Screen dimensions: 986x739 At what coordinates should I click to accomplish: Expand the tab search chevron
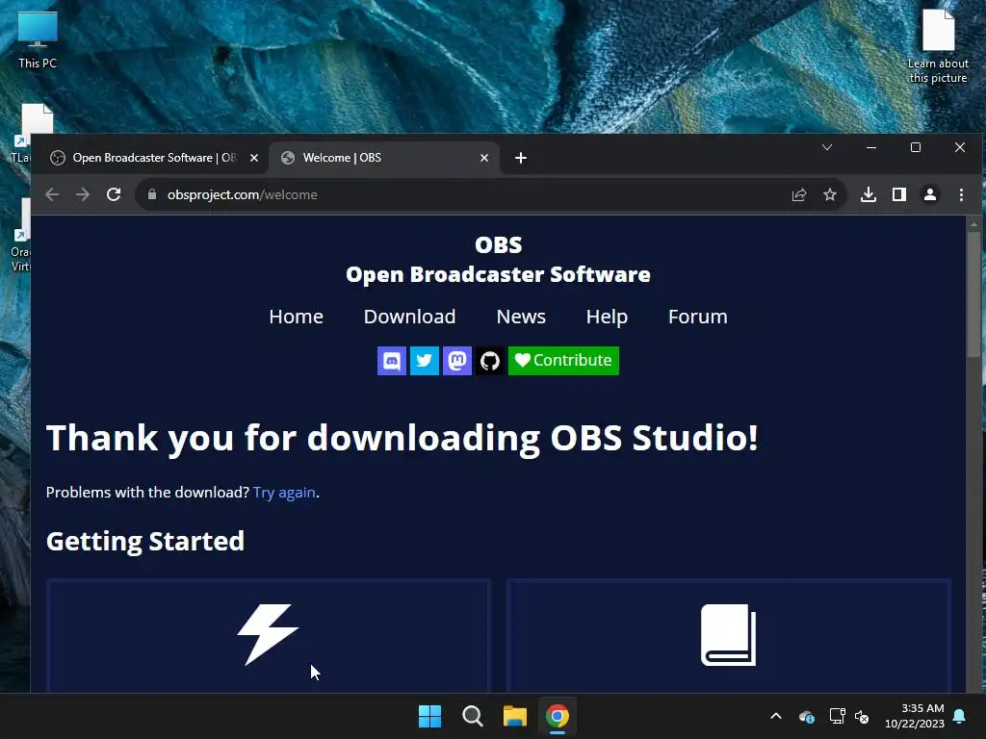click(827, 147)
